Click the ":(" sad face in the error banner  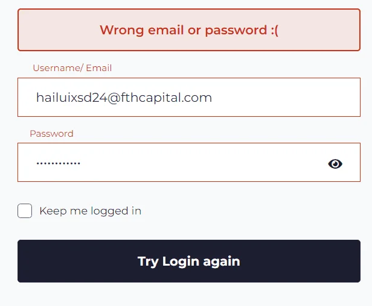coord(275,30)
